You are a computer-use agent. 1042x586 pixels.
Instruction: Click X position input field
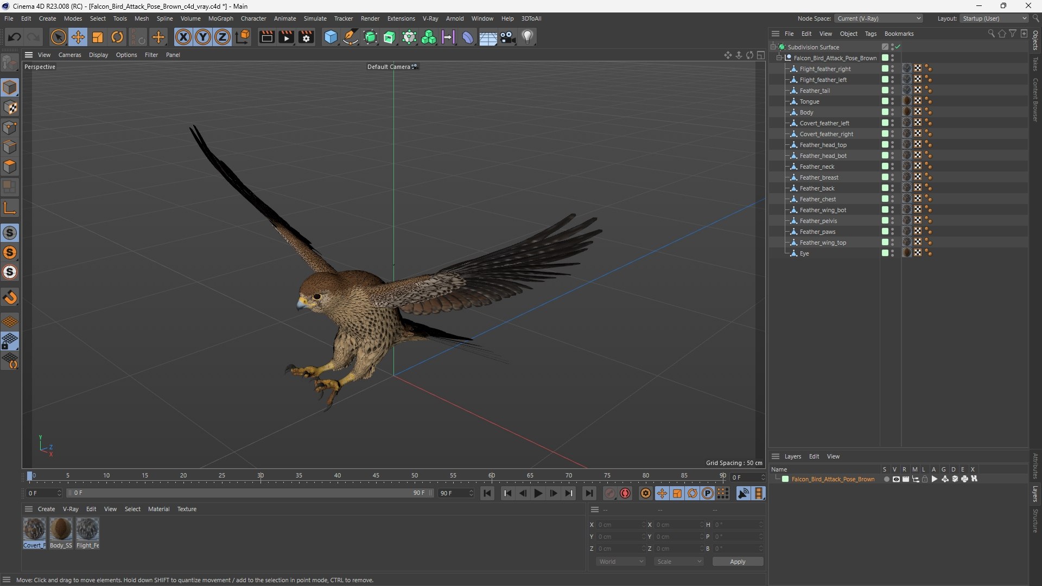tap(621, 525)
